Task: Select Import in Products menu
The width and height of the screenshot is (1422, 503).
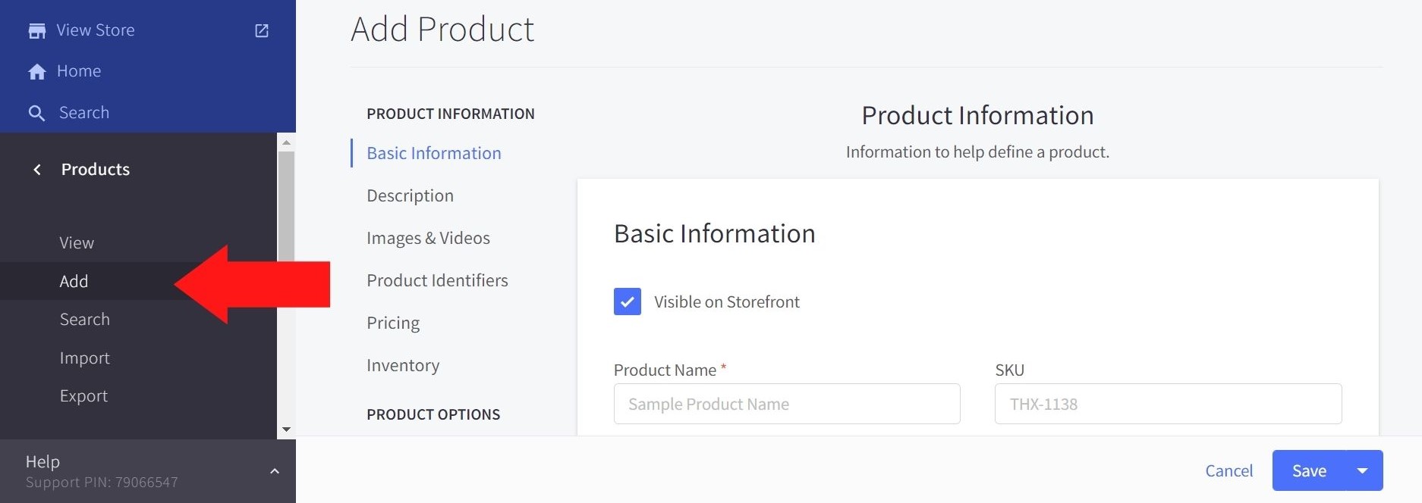Action: tap(84, 358)
